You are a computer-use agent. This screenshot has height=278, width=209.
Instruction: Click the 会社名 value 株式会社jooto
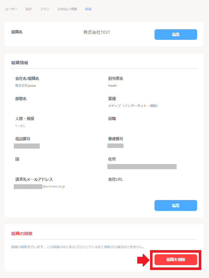(23, 85)
